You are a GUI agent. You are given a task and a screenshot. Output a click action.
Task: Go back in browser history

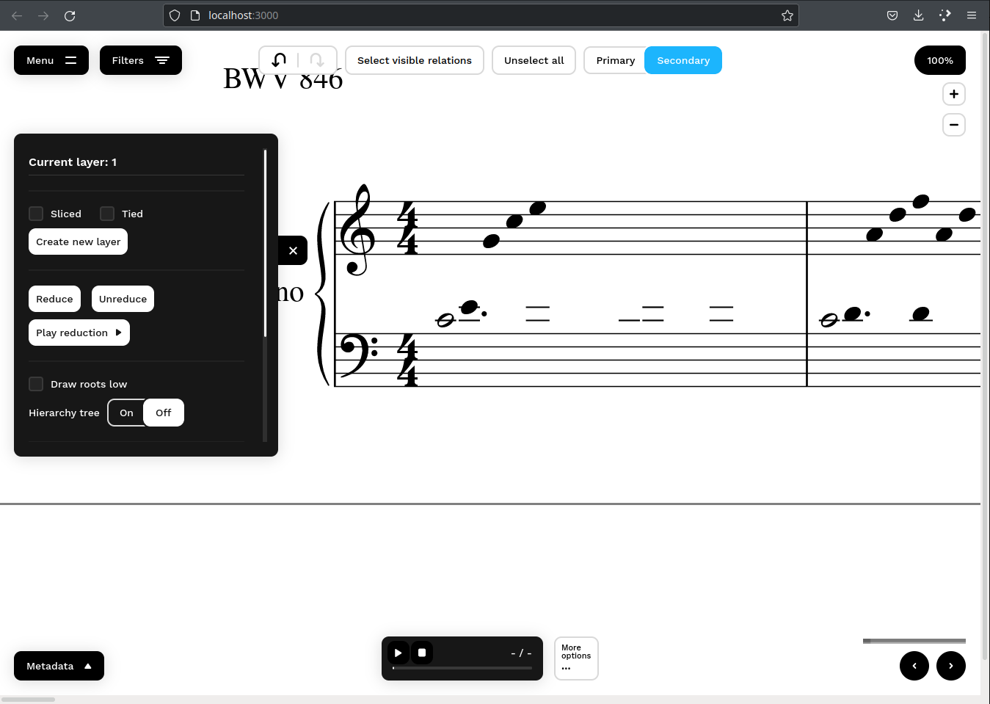tap(17, 15)
